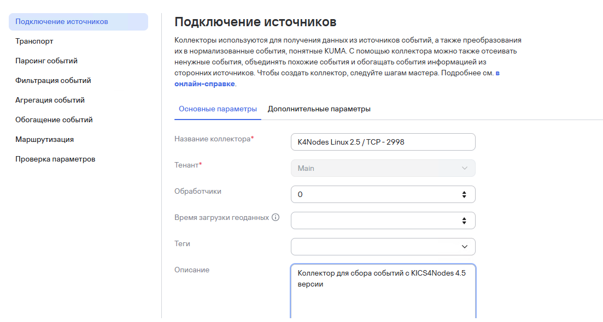Viewport: 603px width, 322px height.
Task: Switch to the Основные параметры tab
Action: coord(218,109)
